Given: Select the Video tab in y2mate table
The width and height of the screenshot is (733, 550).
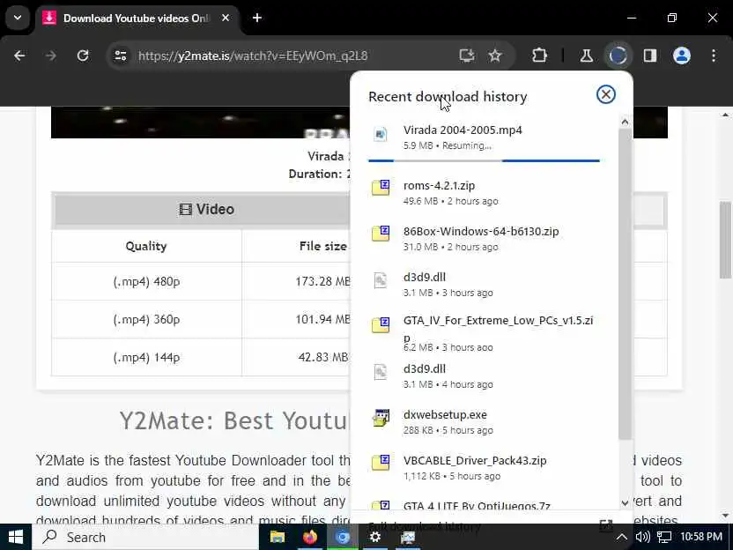Looking at the screenshot, I should (207, 209).
